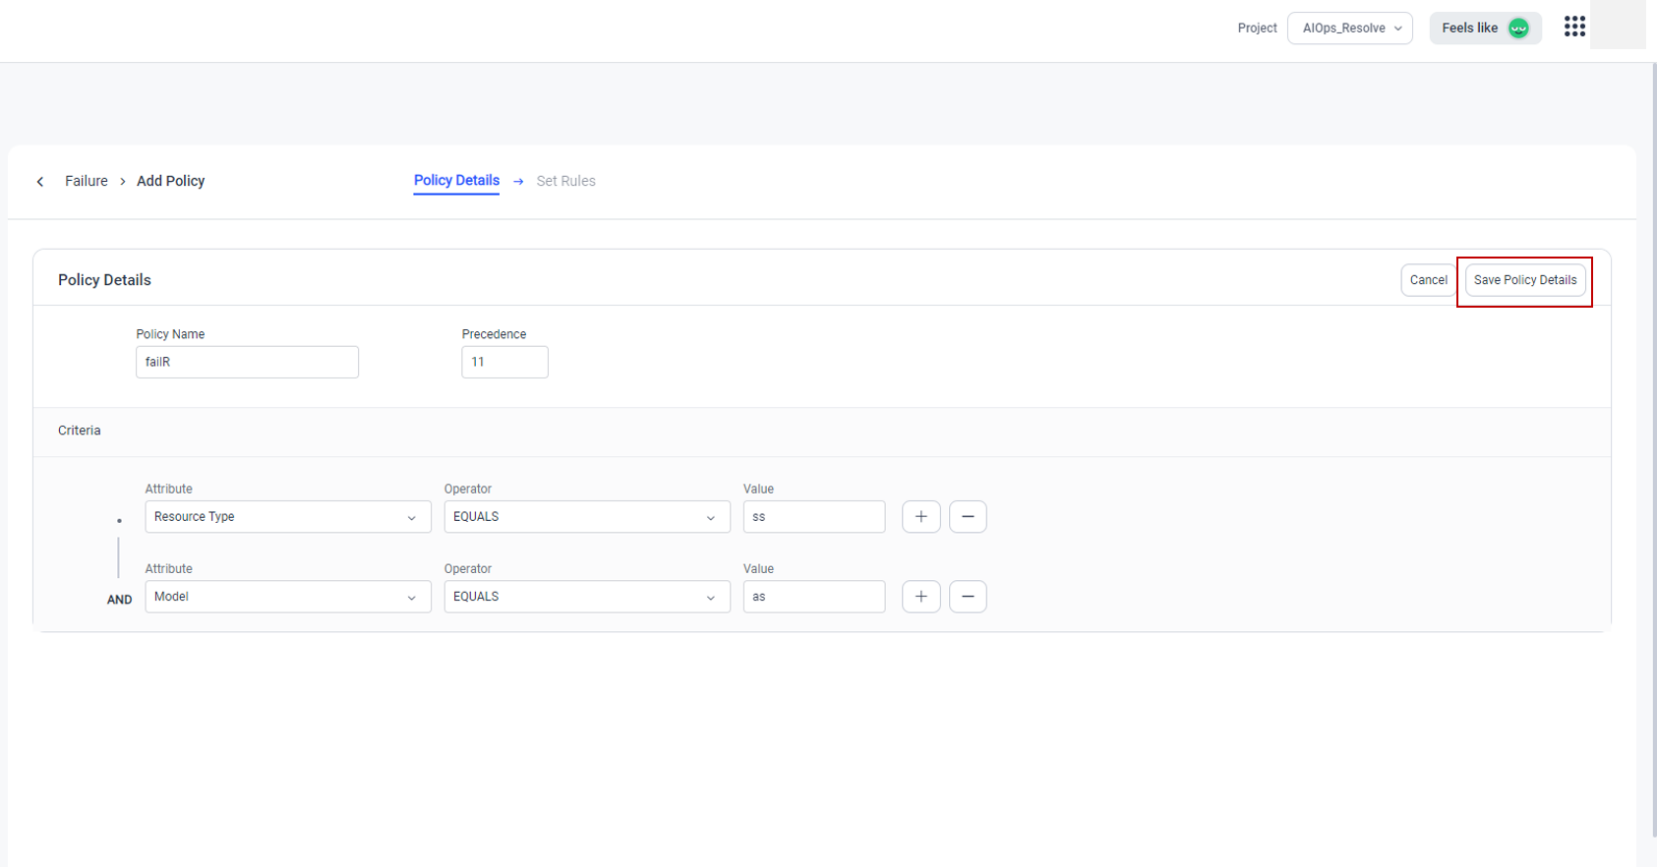Expand the Model attribute dropdown

(287, 597)
